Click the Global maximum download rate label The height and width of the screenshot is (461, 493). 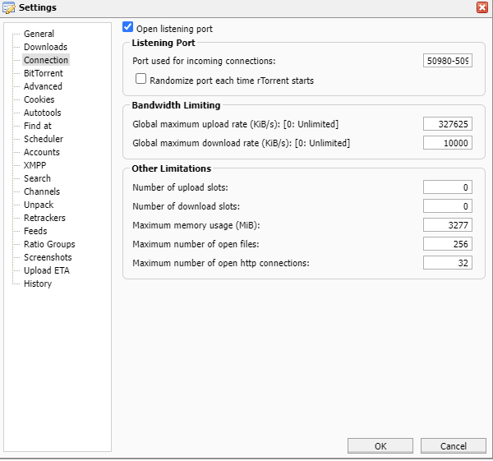tap(241, 143)
